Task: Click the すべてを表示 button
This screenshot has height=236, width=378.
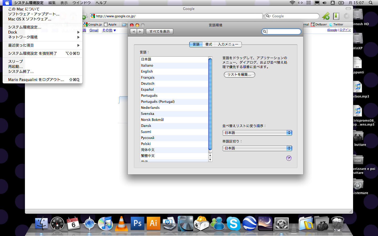Action: (160, 31)
